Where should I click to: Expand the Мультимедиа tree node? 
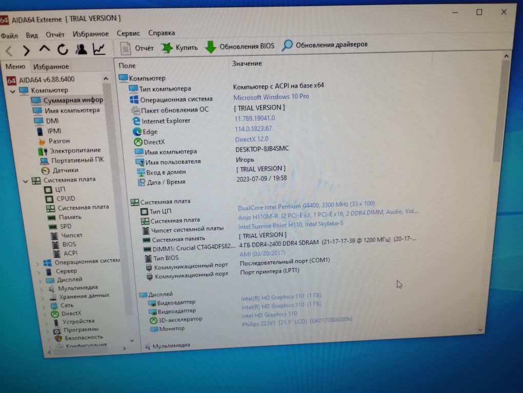coord(43,289)
